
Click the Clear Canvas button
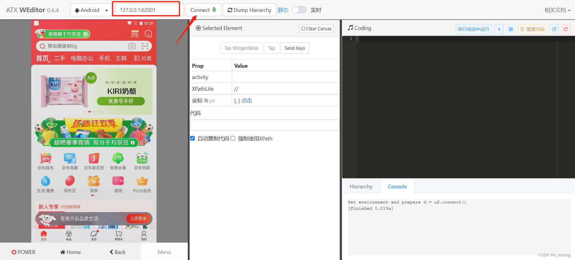point(316,28)
